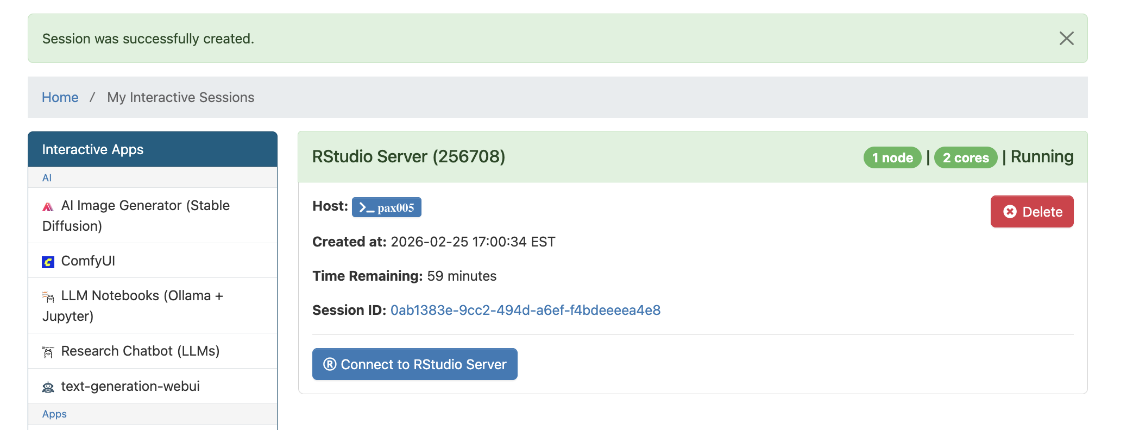Image resolution: width=1133 pixels, height=430 pixels.
Task: Click the AI Image Generator app icon
Action: click(x=48, y=207)
